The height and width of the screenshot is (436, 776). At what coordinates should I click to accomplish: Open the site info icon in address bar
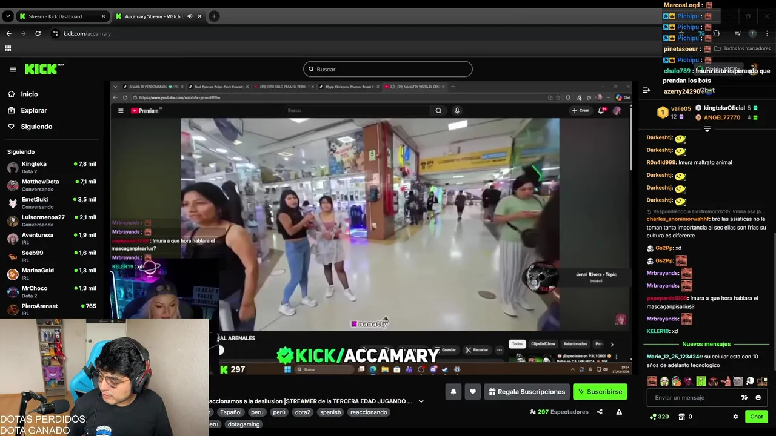55,33
